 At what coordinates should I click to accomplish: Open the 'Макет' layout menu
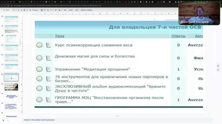71,10
